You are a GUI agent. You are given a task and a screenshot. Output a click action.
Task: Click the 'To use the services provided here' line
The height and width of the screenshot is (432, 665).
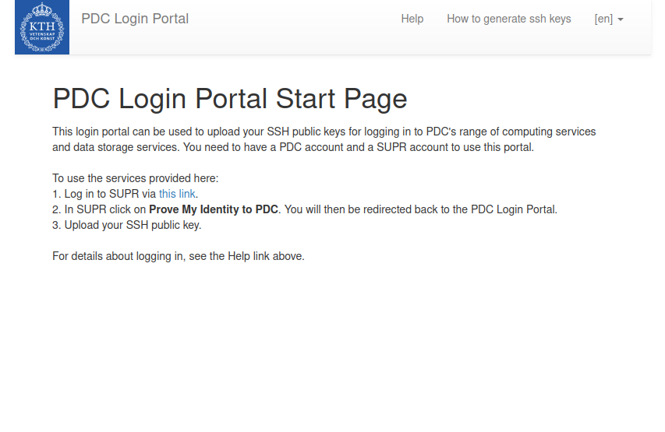click(135, 178)
